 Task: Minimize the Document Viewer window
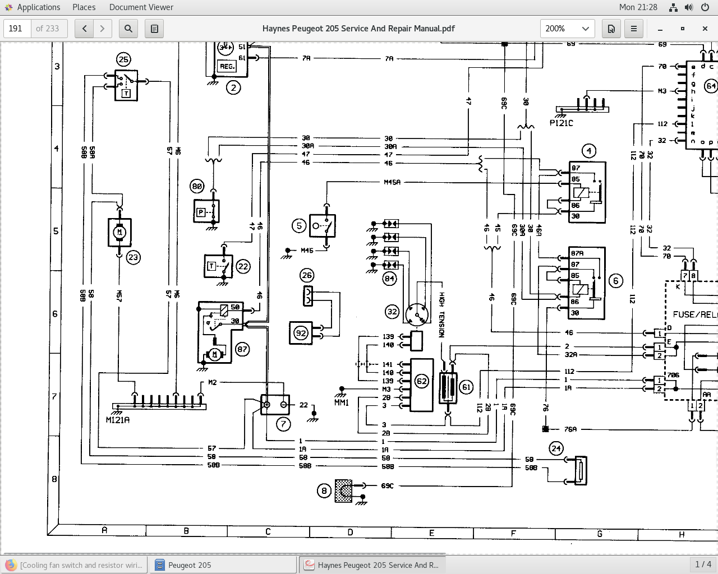click(660, 29)
